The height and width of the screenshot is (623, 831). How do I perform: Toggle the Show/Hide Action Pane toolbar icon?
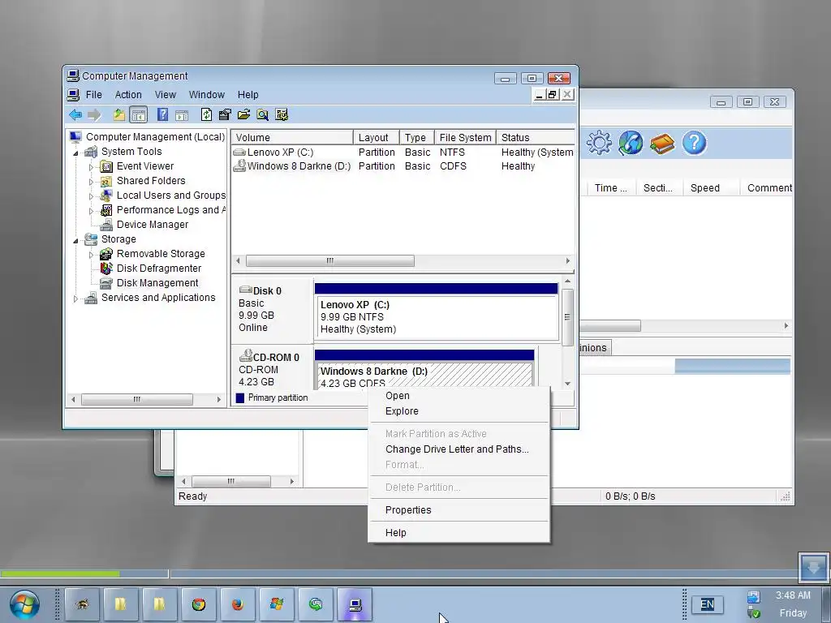coord(182,114)
